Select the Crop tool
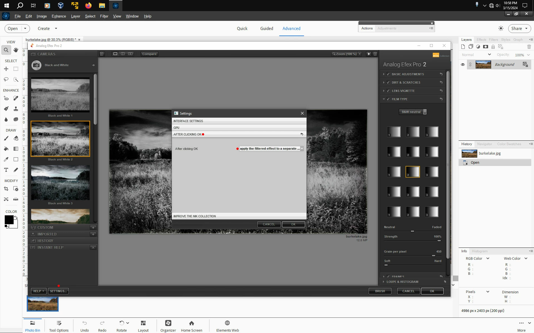The width and height of the screenshot is (534, 333). 6,189
